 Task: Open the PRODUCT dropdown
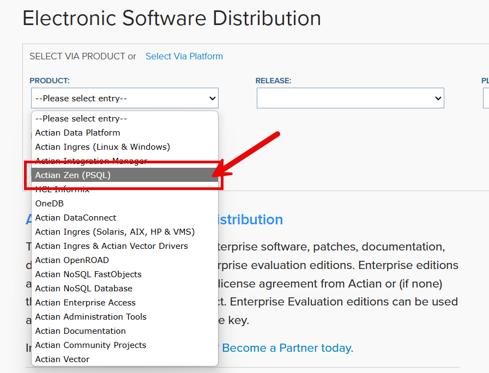125,98
